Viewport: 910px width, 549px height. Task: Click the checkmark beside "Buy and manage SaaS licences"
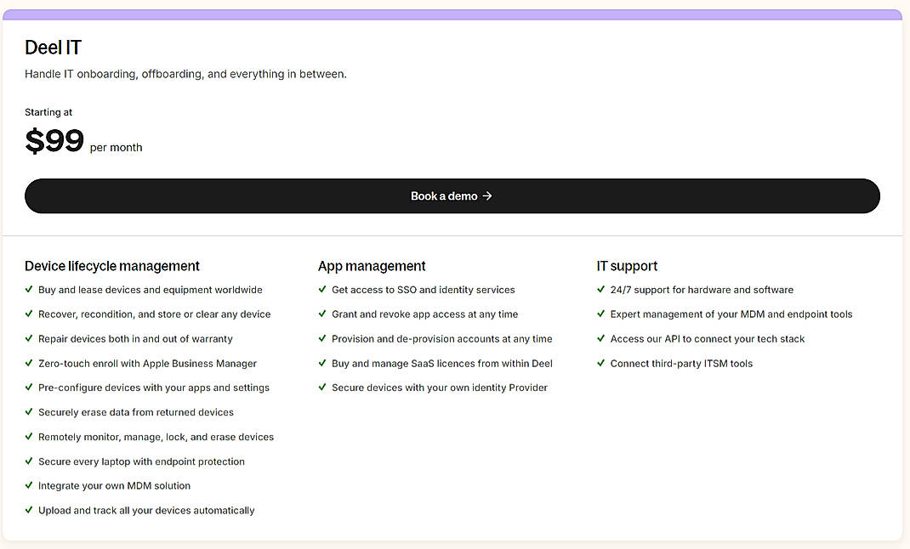pos(322,362)
